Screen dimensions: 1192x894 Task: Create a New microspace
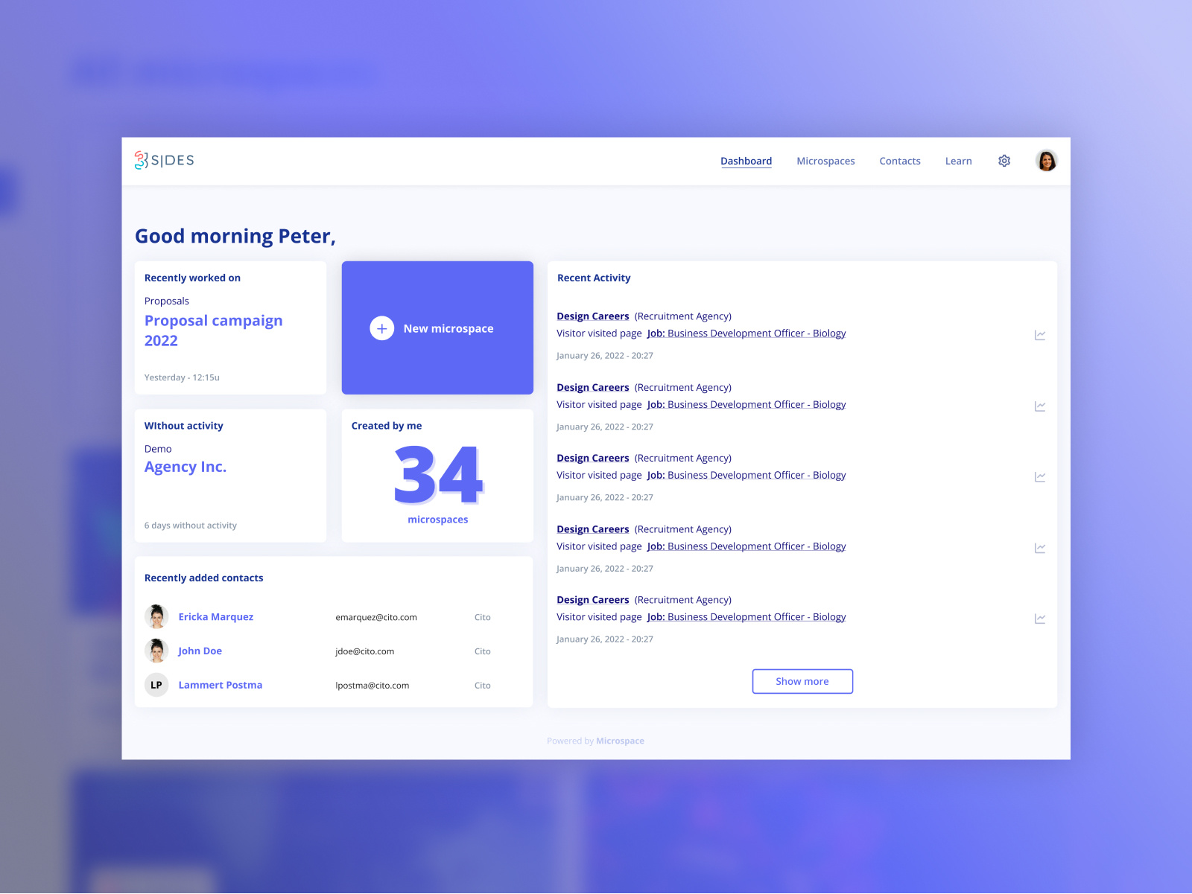tap(437, 328)
